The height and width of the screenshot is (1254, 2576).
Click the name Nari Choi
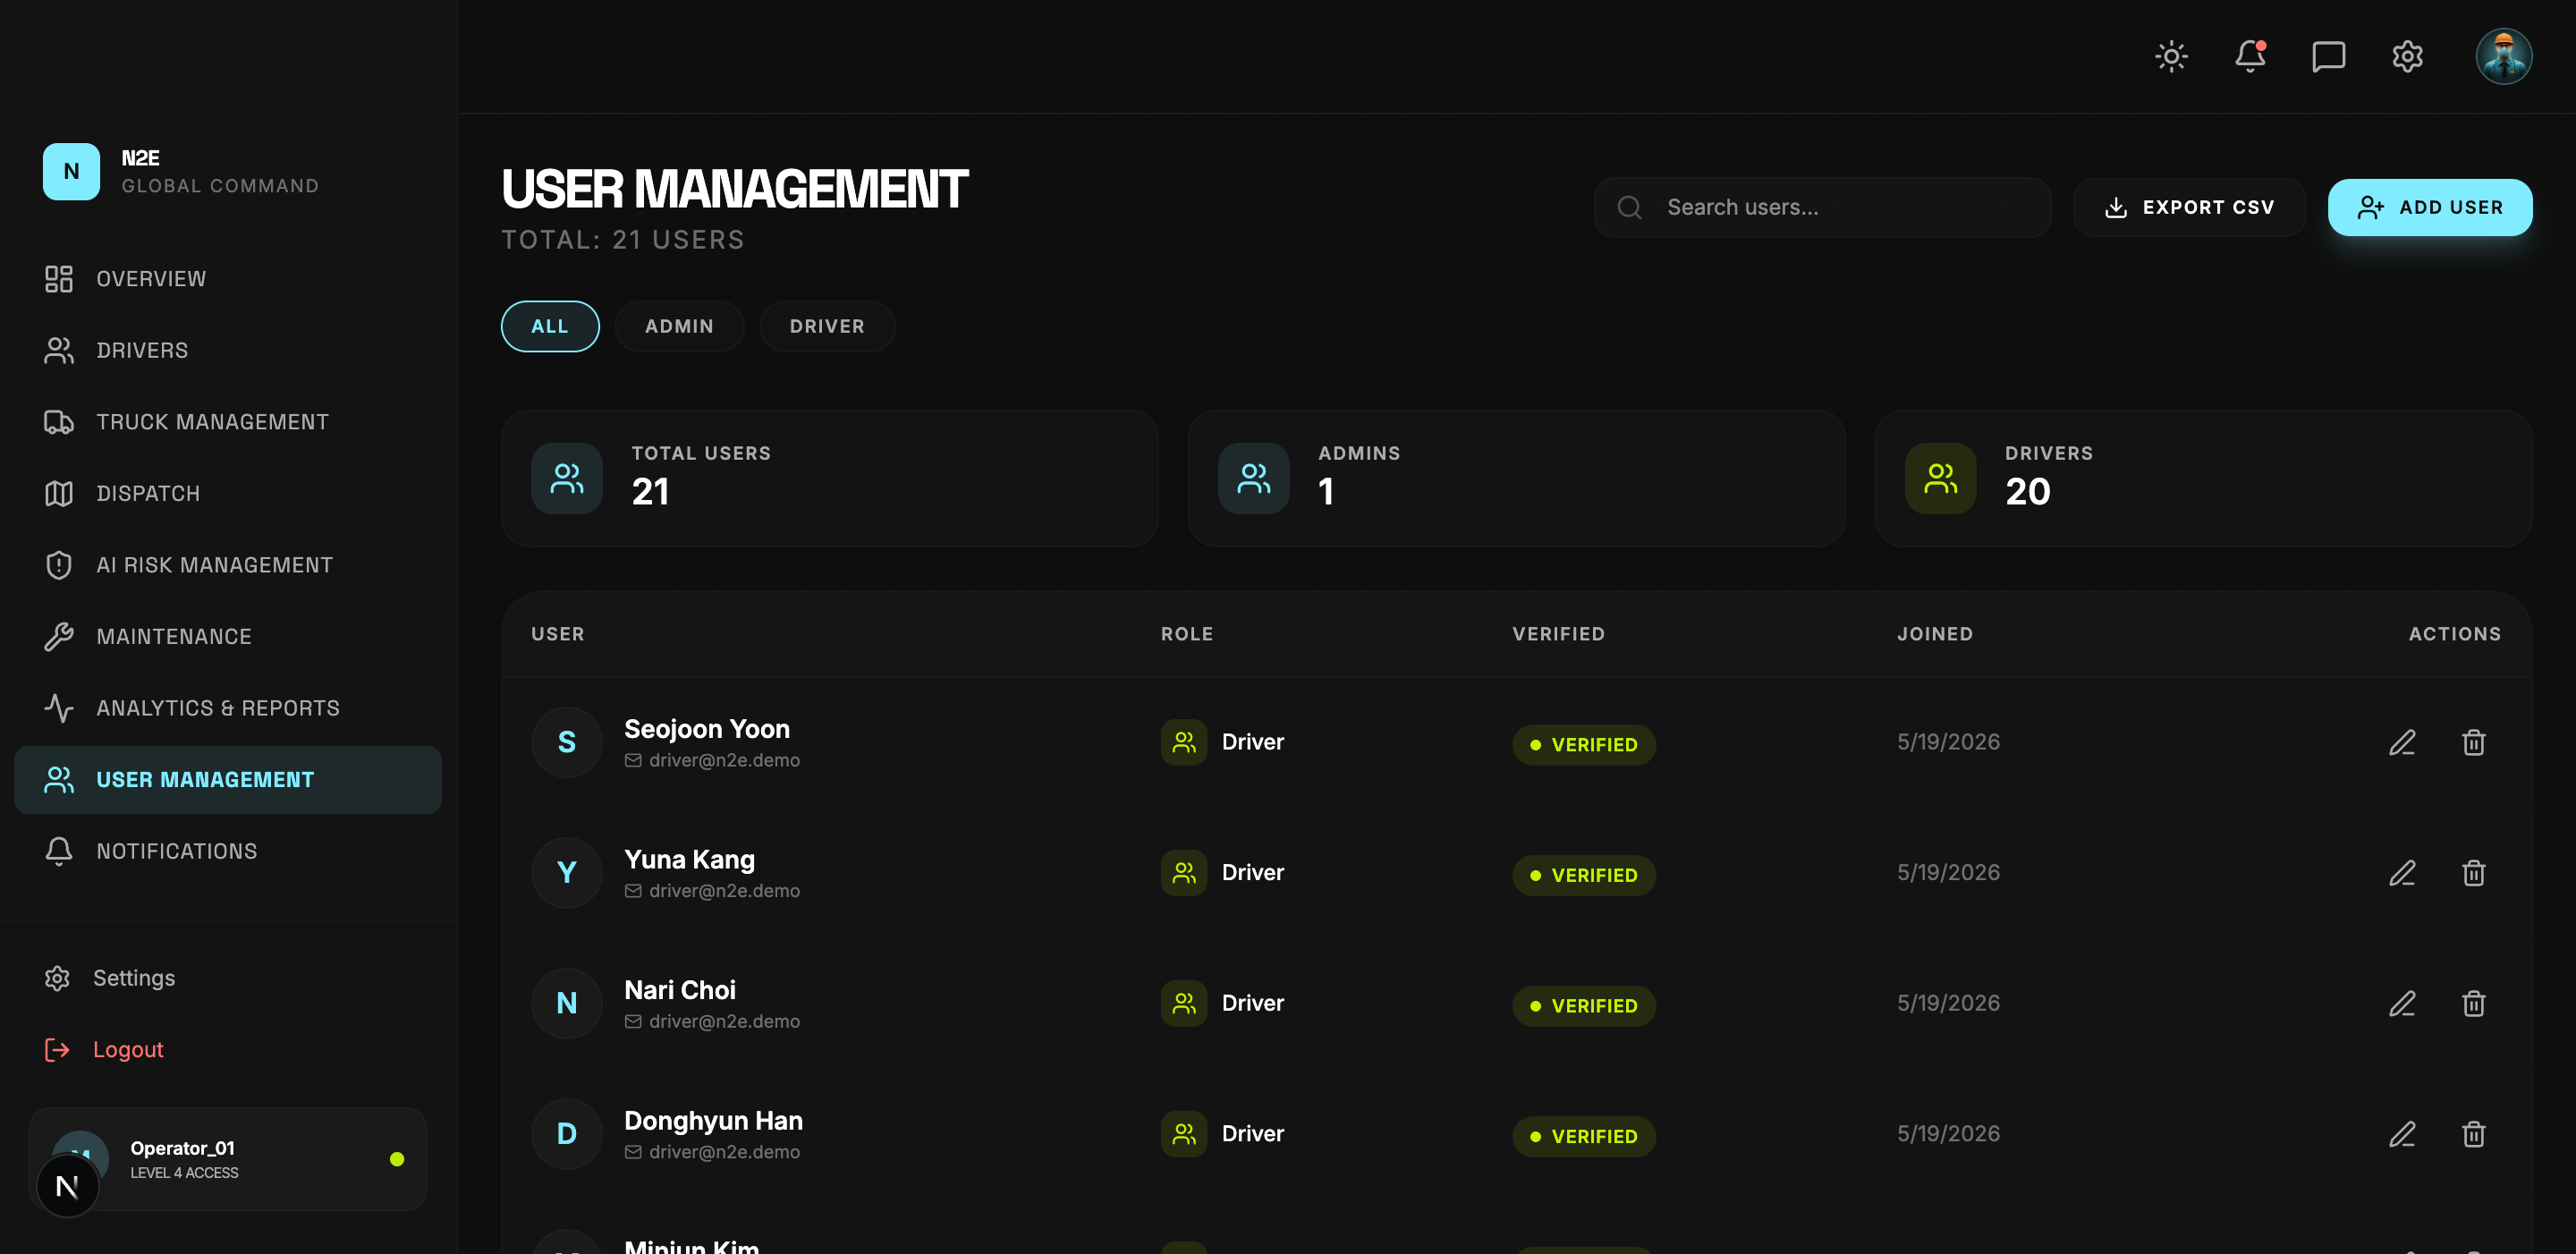(x=680, y=990)
